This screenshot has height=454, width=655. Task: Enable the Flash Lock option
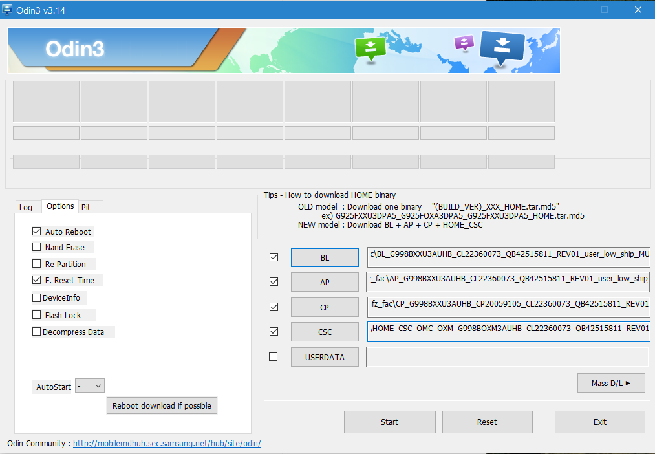(37, 315)
